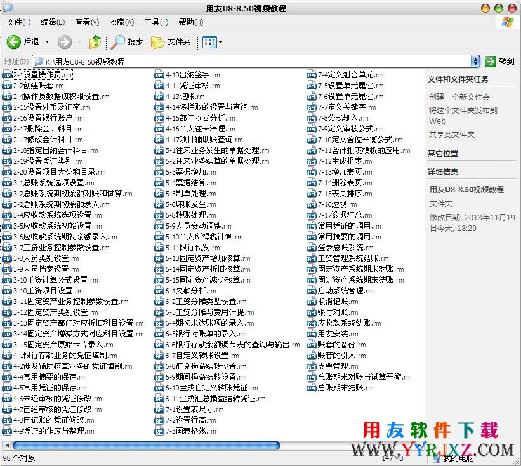
Task: Open the 编辑(E) menu
Action: pyautogui.click(x=53, y=22)
